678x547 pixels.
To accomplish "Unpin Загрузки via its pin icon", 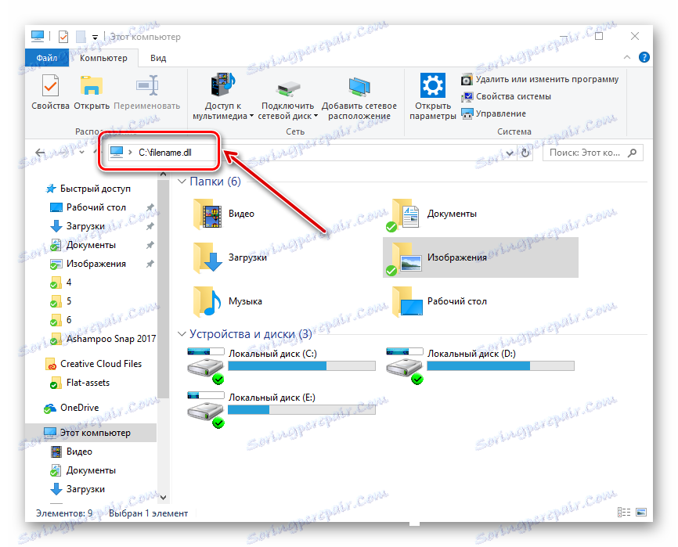I will click(150, 226).
